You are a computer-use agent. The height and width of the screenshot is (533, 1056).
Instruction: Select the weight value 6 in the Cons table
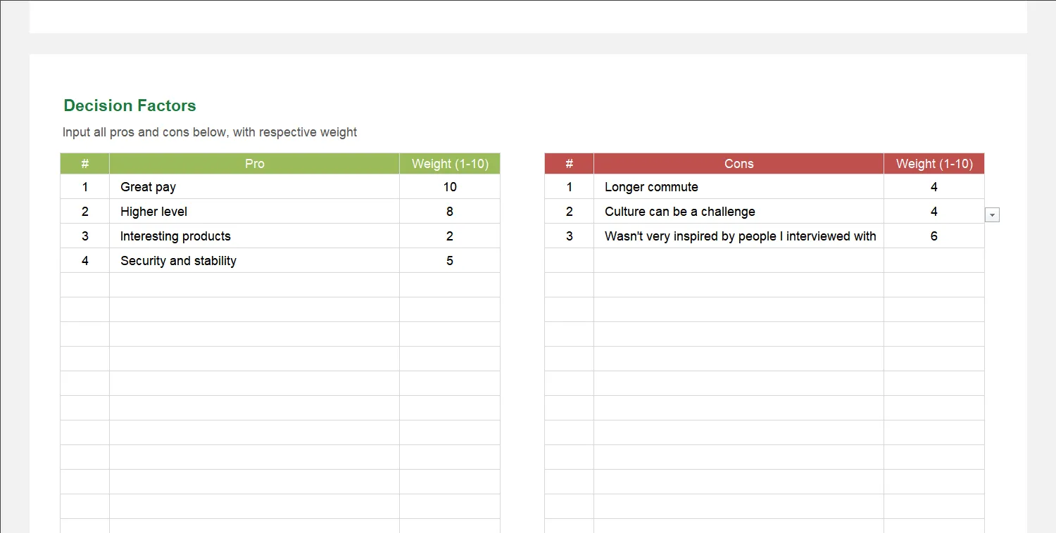pos(934,236)
